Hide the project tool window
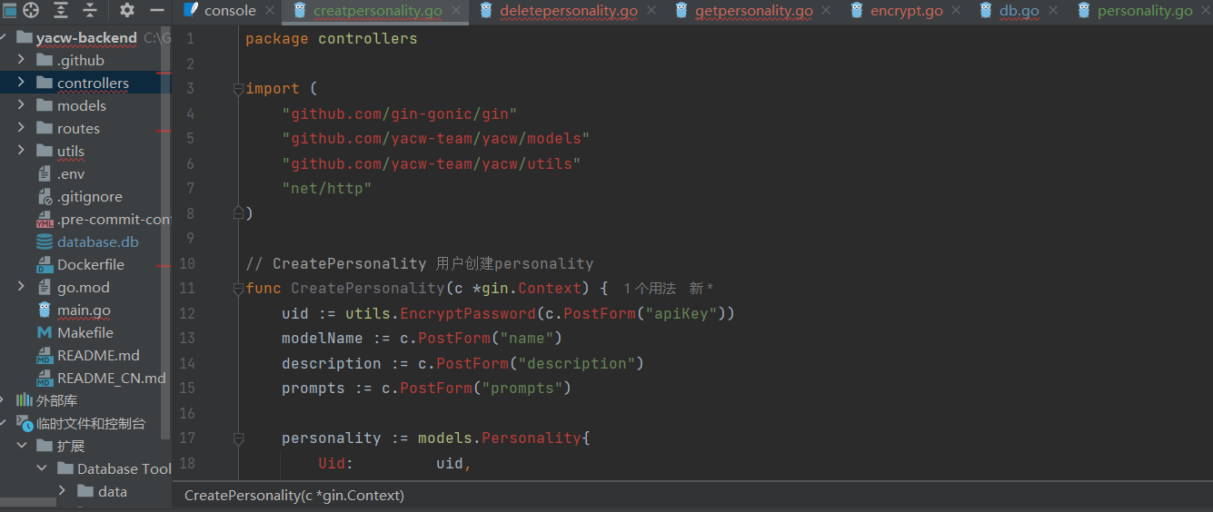1213x512 pixels. point(157,11)
